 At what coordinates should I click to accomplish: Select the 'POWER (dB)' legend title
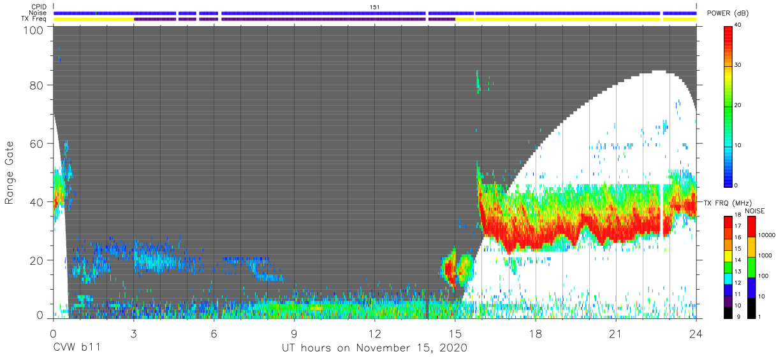728,13
